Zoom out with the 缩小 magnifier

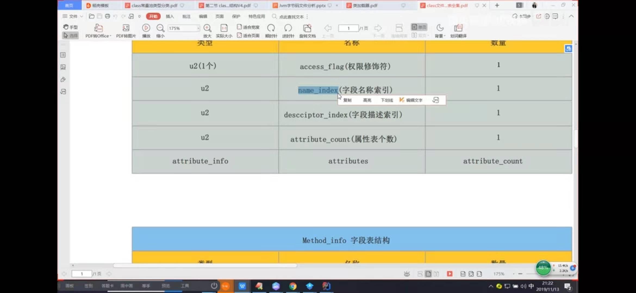coord(160,31)
